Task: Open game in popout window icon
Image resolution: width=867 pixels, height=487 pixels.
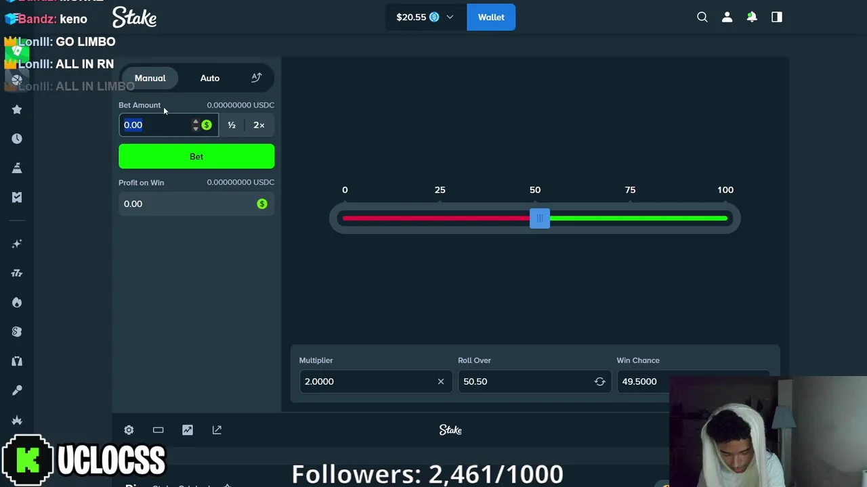Action: [x=217, y=430]
